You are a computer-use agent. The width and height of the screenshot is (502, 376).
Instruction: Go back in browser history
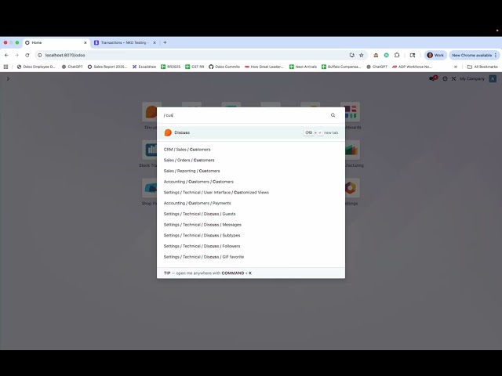coord(6,56)
